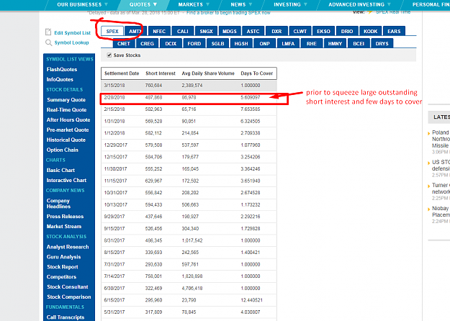This screenshot has width=450, height=321.
Task: Open Stock Consultant link
Action: point(68,287)
